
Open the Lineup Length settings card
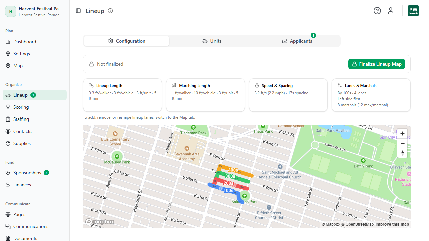click(x=122, y=95)
